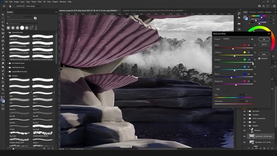Open tool preset picker arrow beside Hand icon

(13, 6)
